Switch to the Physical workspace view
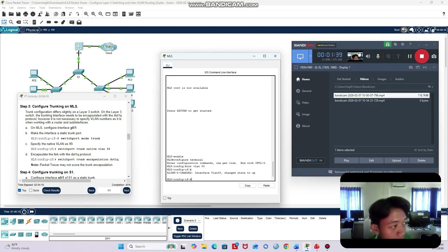The image size is (448, 252). click(x=30, y=30)
